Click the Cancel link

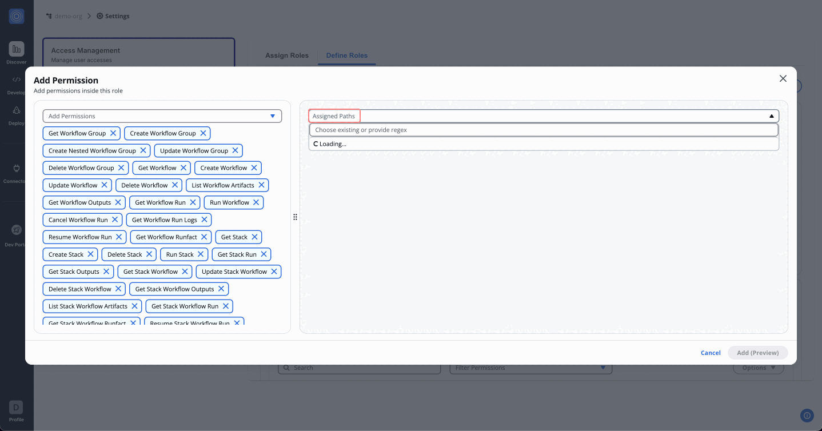710,353
